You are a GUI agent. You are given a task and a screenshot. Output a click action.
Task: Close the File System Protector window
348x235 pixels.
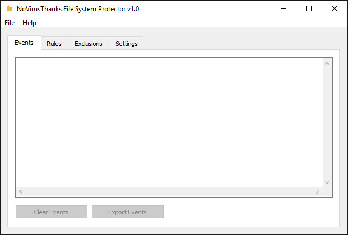(335, 8)
